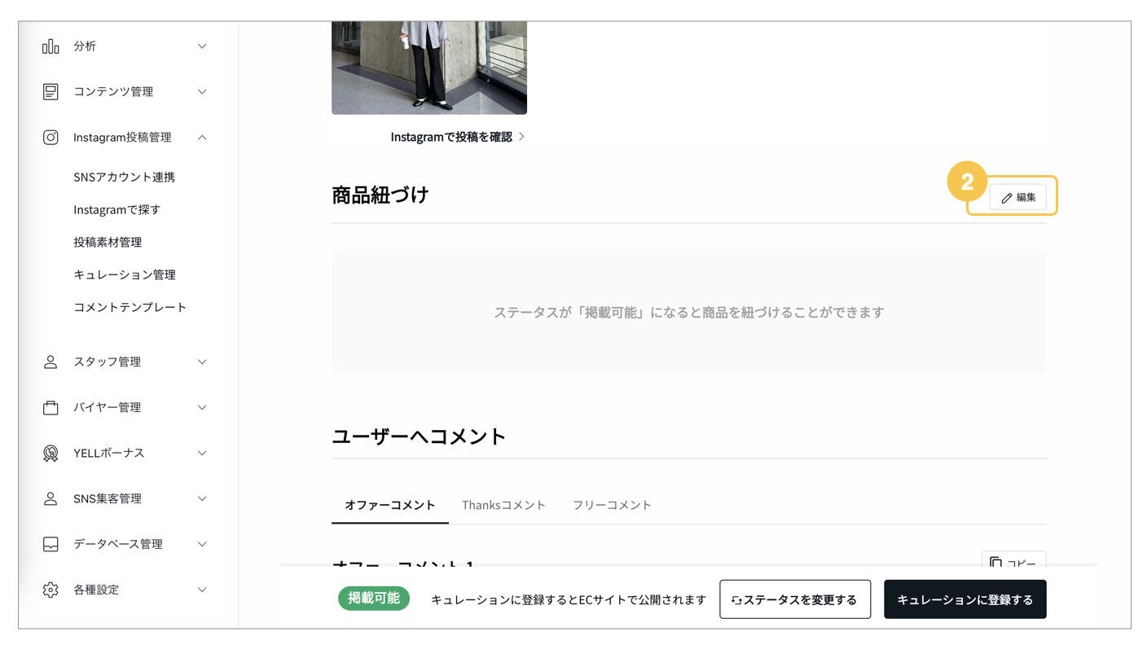
Task: Click the コンテンツ管理 document icon
Action: [x=51, y=92]
